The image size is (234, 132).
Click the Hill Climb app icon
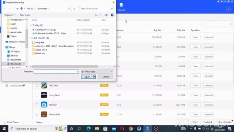tap(44, 85)
